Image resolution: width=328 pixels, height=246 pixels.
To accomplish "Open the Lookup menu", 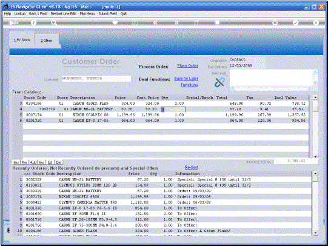I will tap(20, 13).
